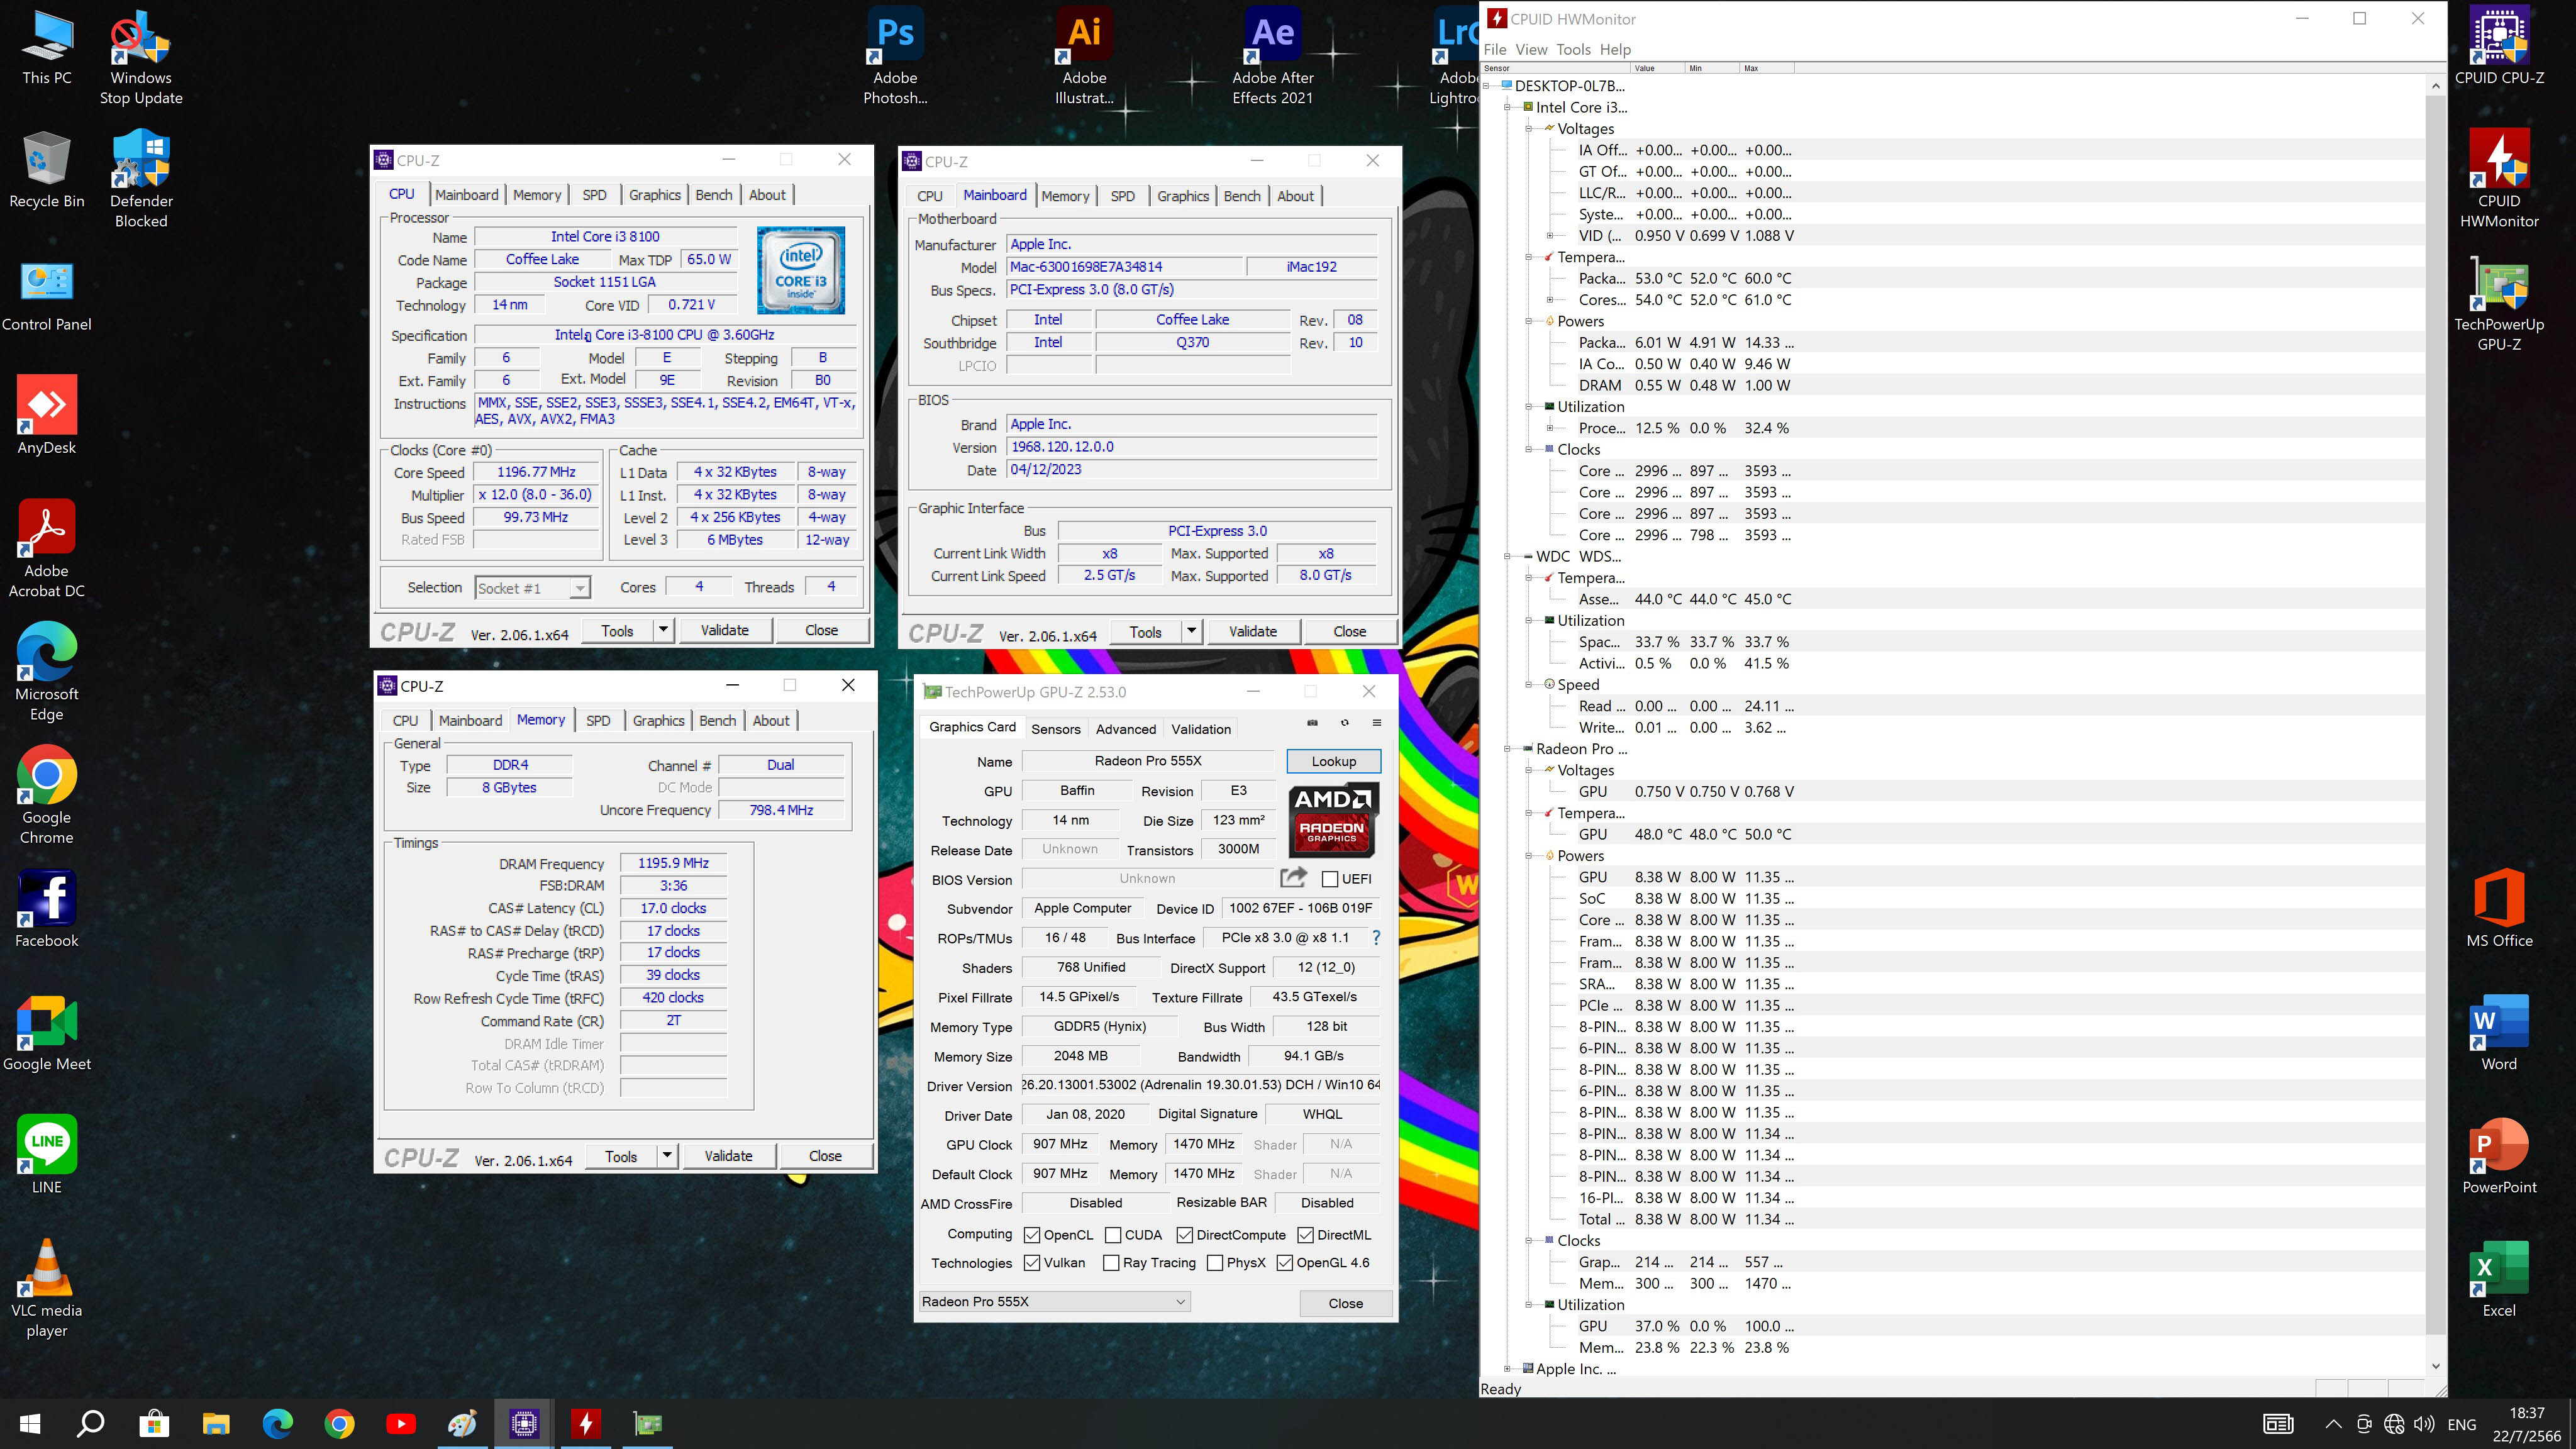Select SPD tab in Memory CPU-Z window

click(598, 720)
